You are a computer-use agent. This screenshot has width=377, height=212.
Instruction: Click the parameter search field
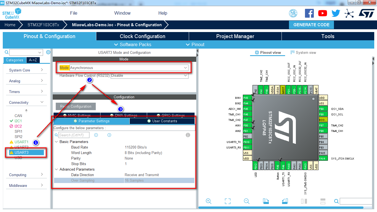(x=74, y=135)
